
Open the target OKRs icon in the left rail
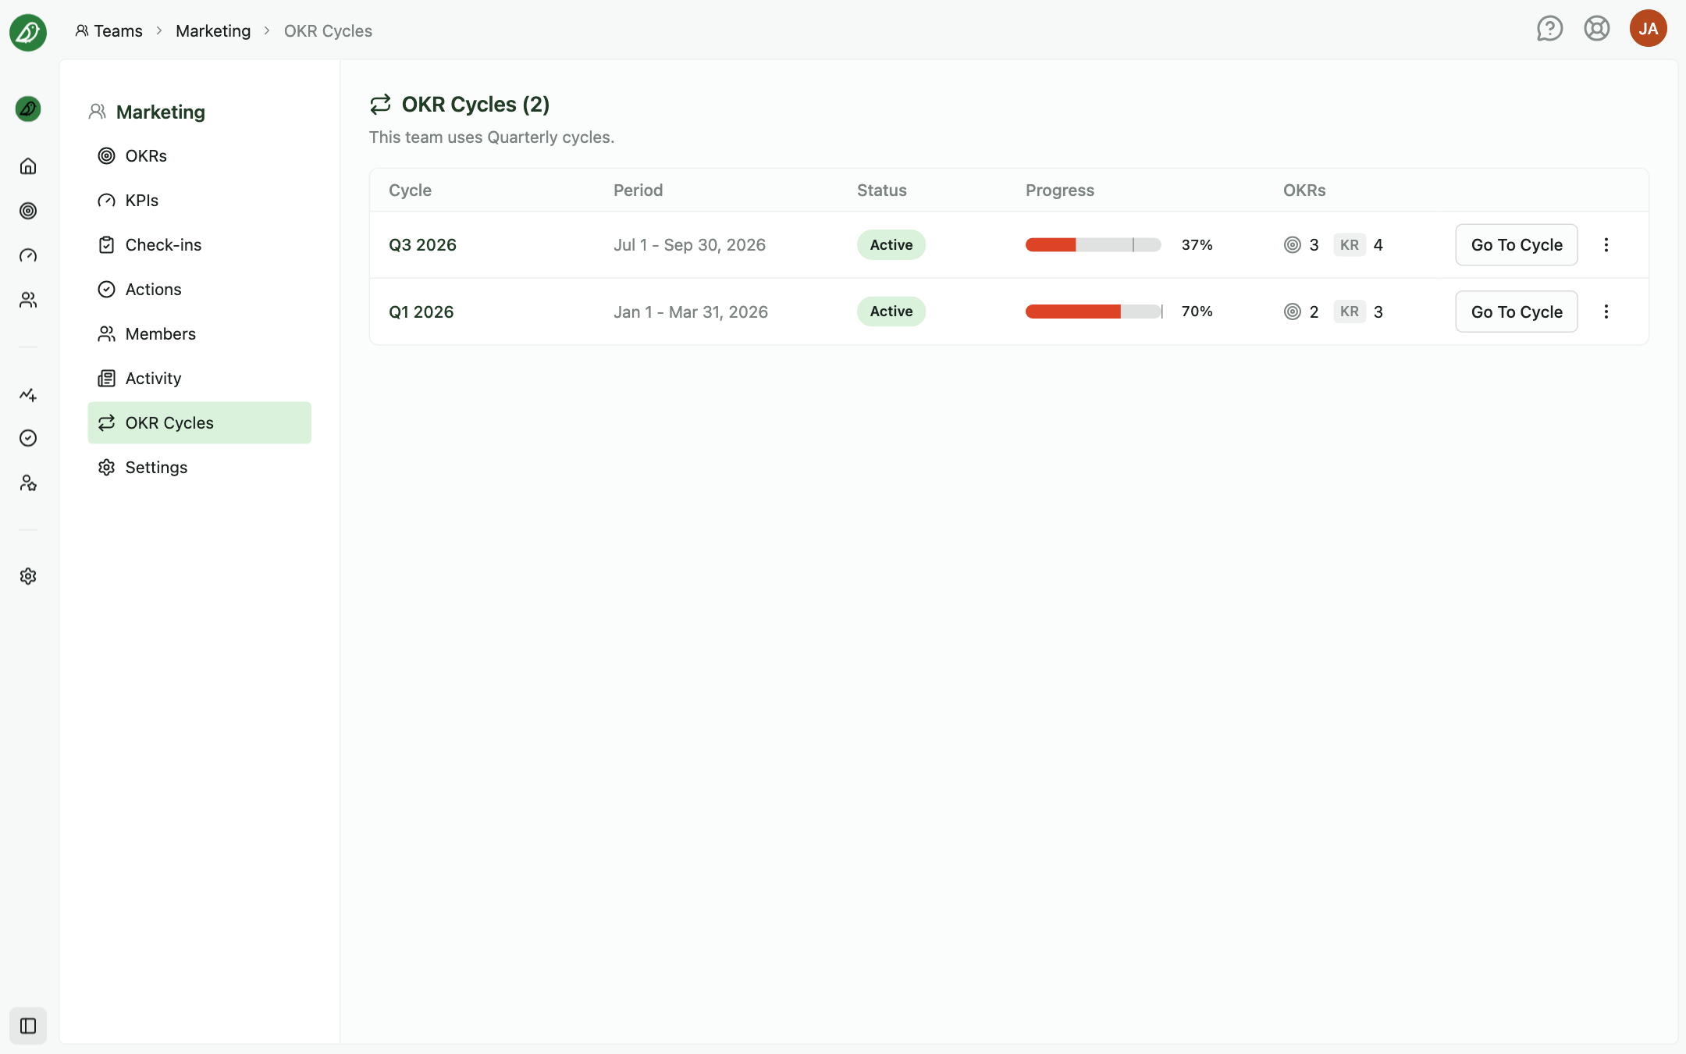[x=28, y=211]
